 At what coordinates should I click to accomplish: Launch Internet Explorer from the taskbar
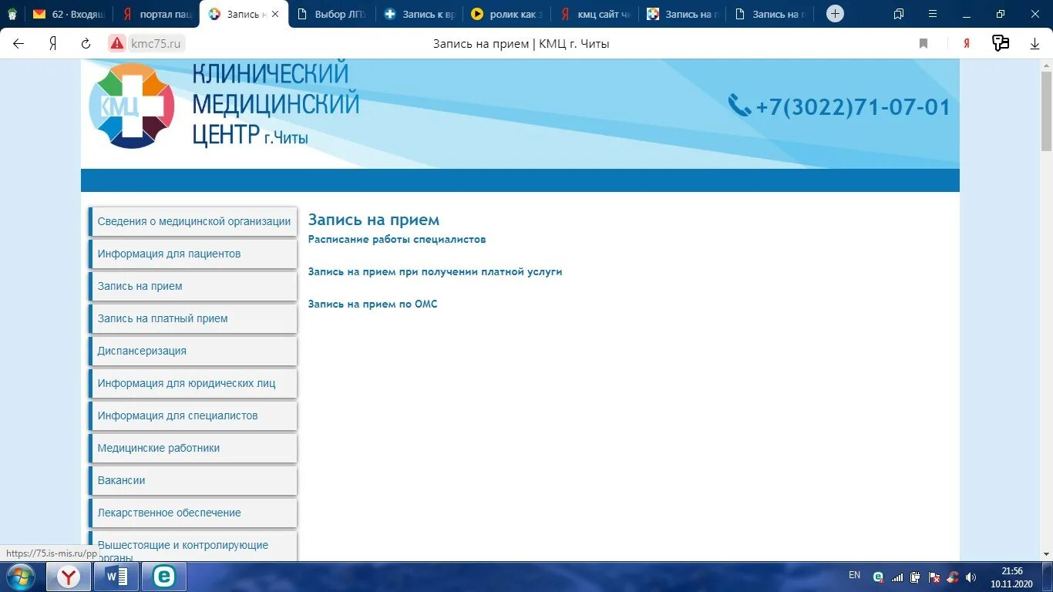[x=163, y=576]
